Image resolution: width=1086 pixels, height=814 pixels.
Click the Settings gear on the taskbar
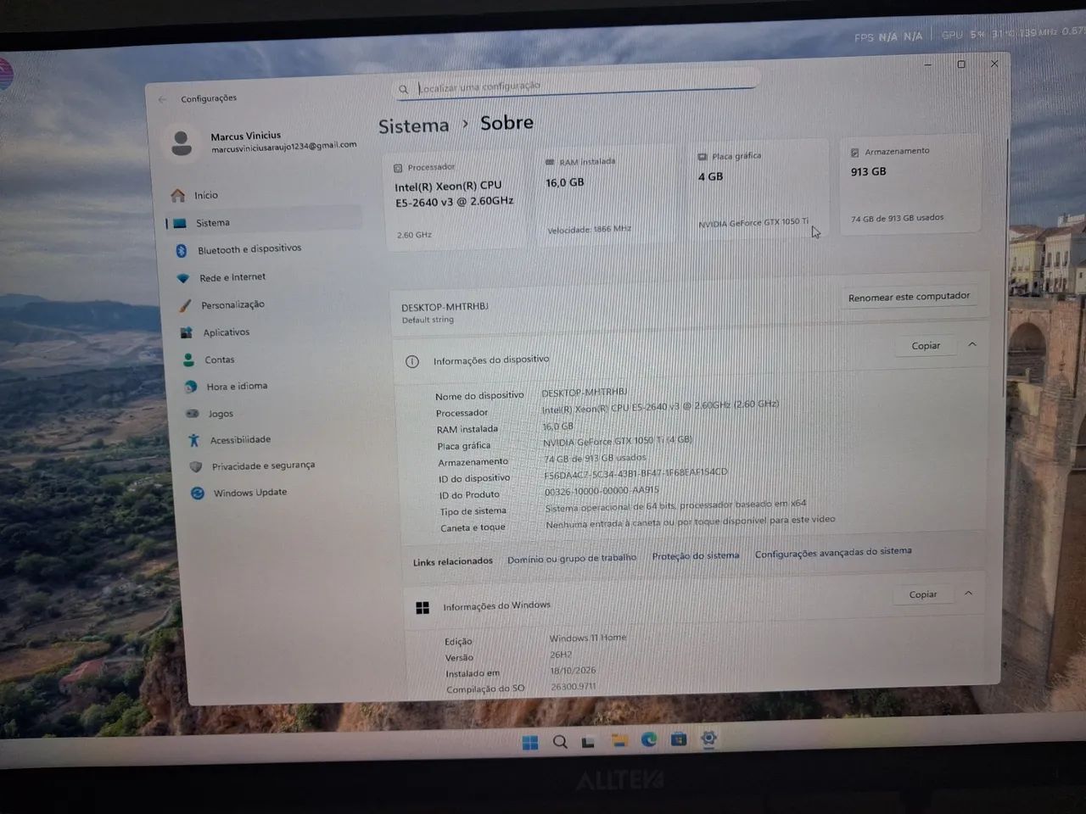point(708,739)
